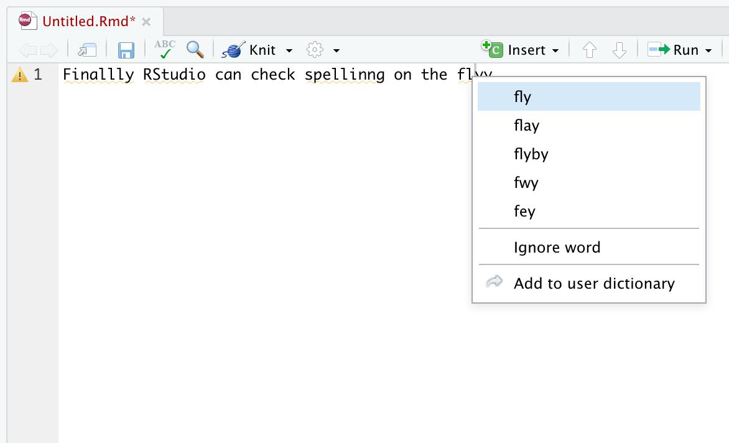
Task: Click the Rmd file icon in the tab
Action: (27, 21)
